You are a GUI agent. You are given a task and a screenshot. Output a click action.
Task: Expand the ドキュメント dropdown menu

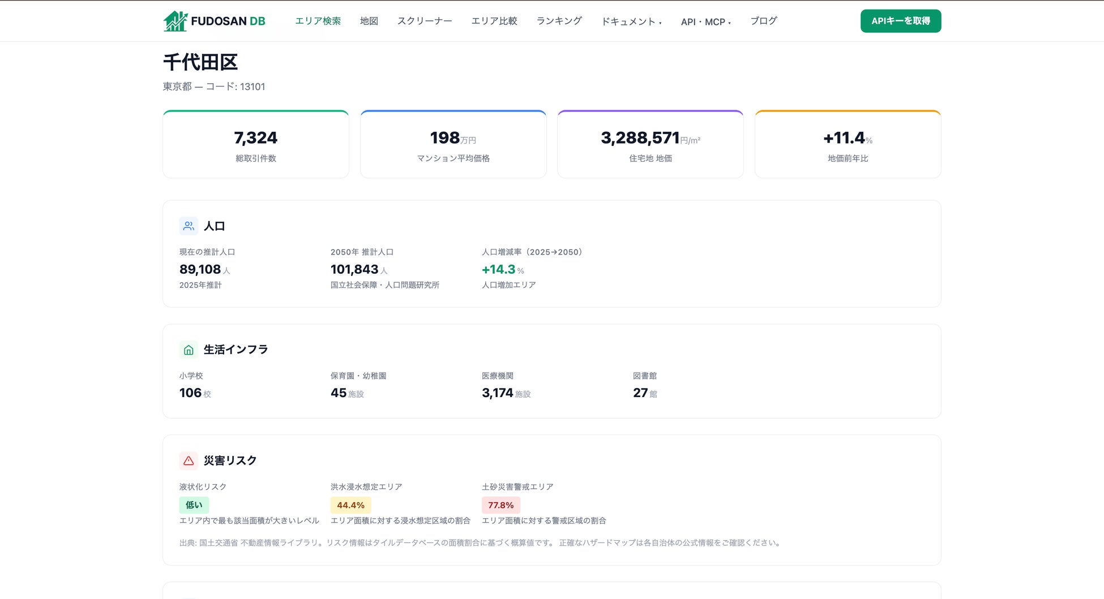point(631,21)
